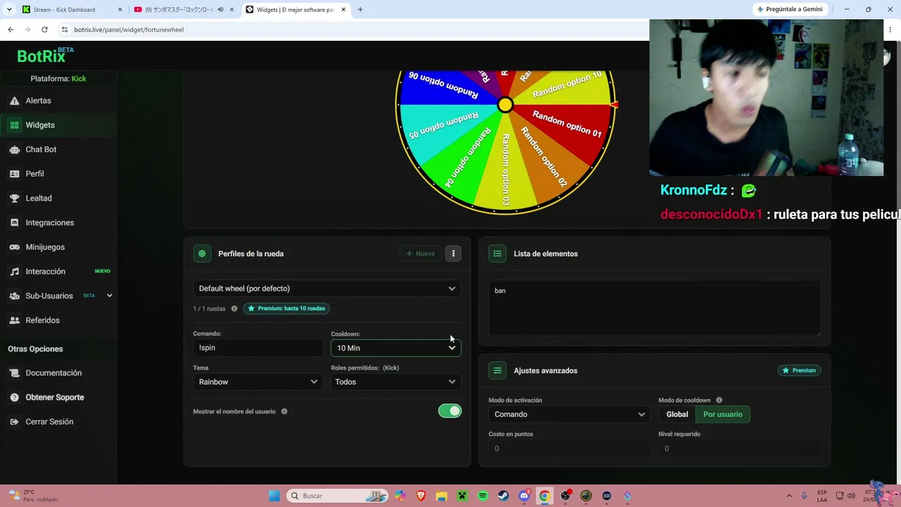Switch to Stream - Kick Dashboard tab
Screen dimensions: 901x507
pyautogui.click(x=72, y=10)
